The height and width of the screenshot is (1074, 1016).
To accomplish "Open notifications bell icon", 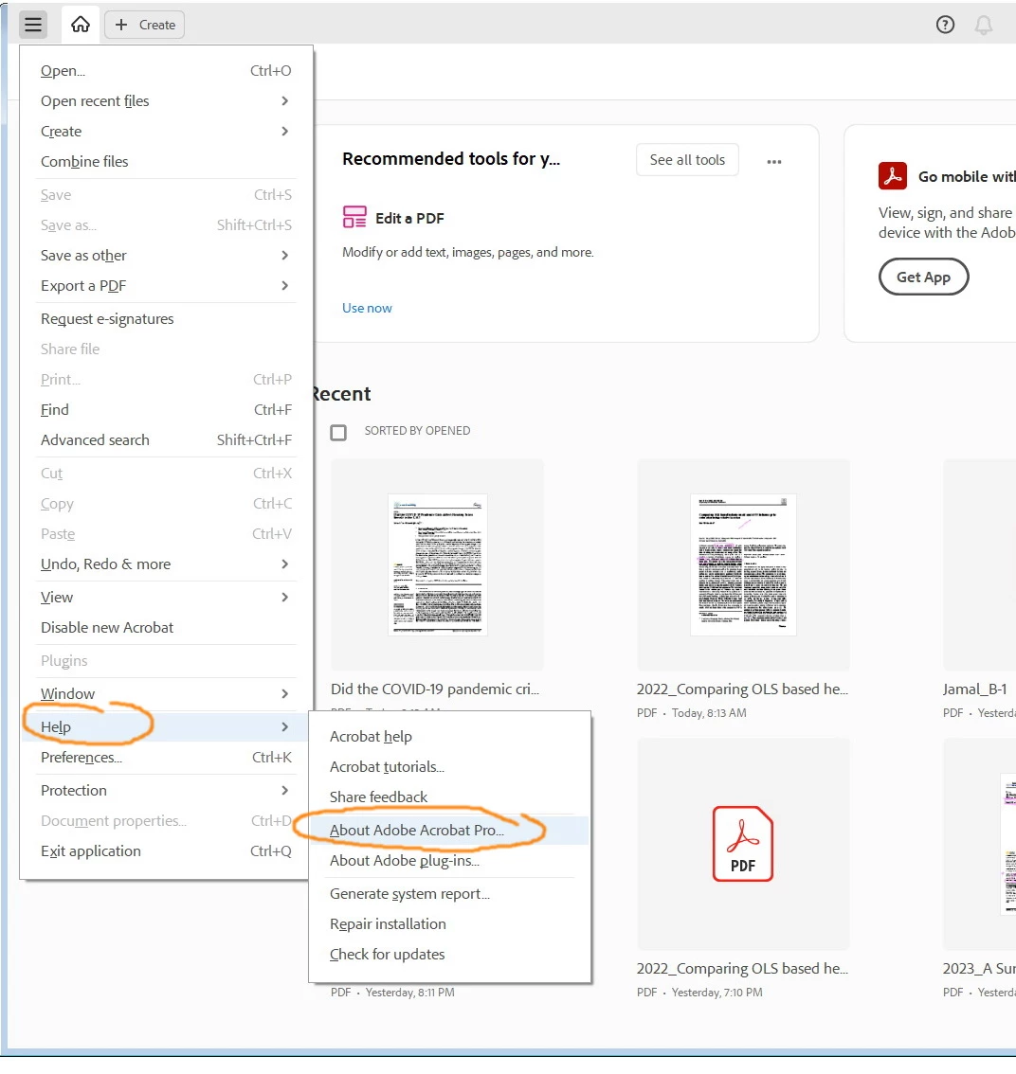I will (984, 26).
